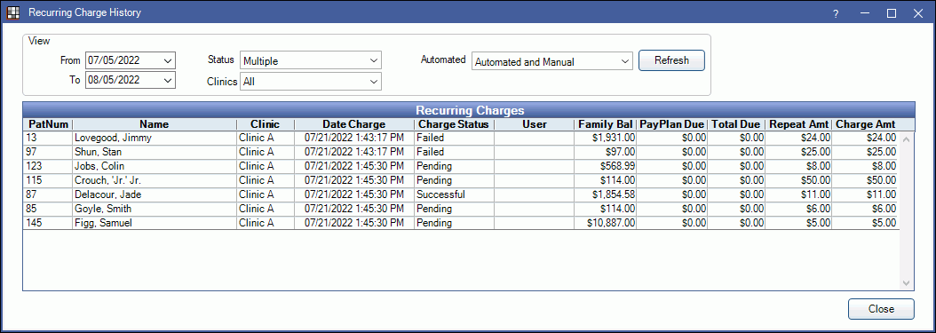The image size is (936, 333).
Task: Click the Close button
Action: point(881,308)
